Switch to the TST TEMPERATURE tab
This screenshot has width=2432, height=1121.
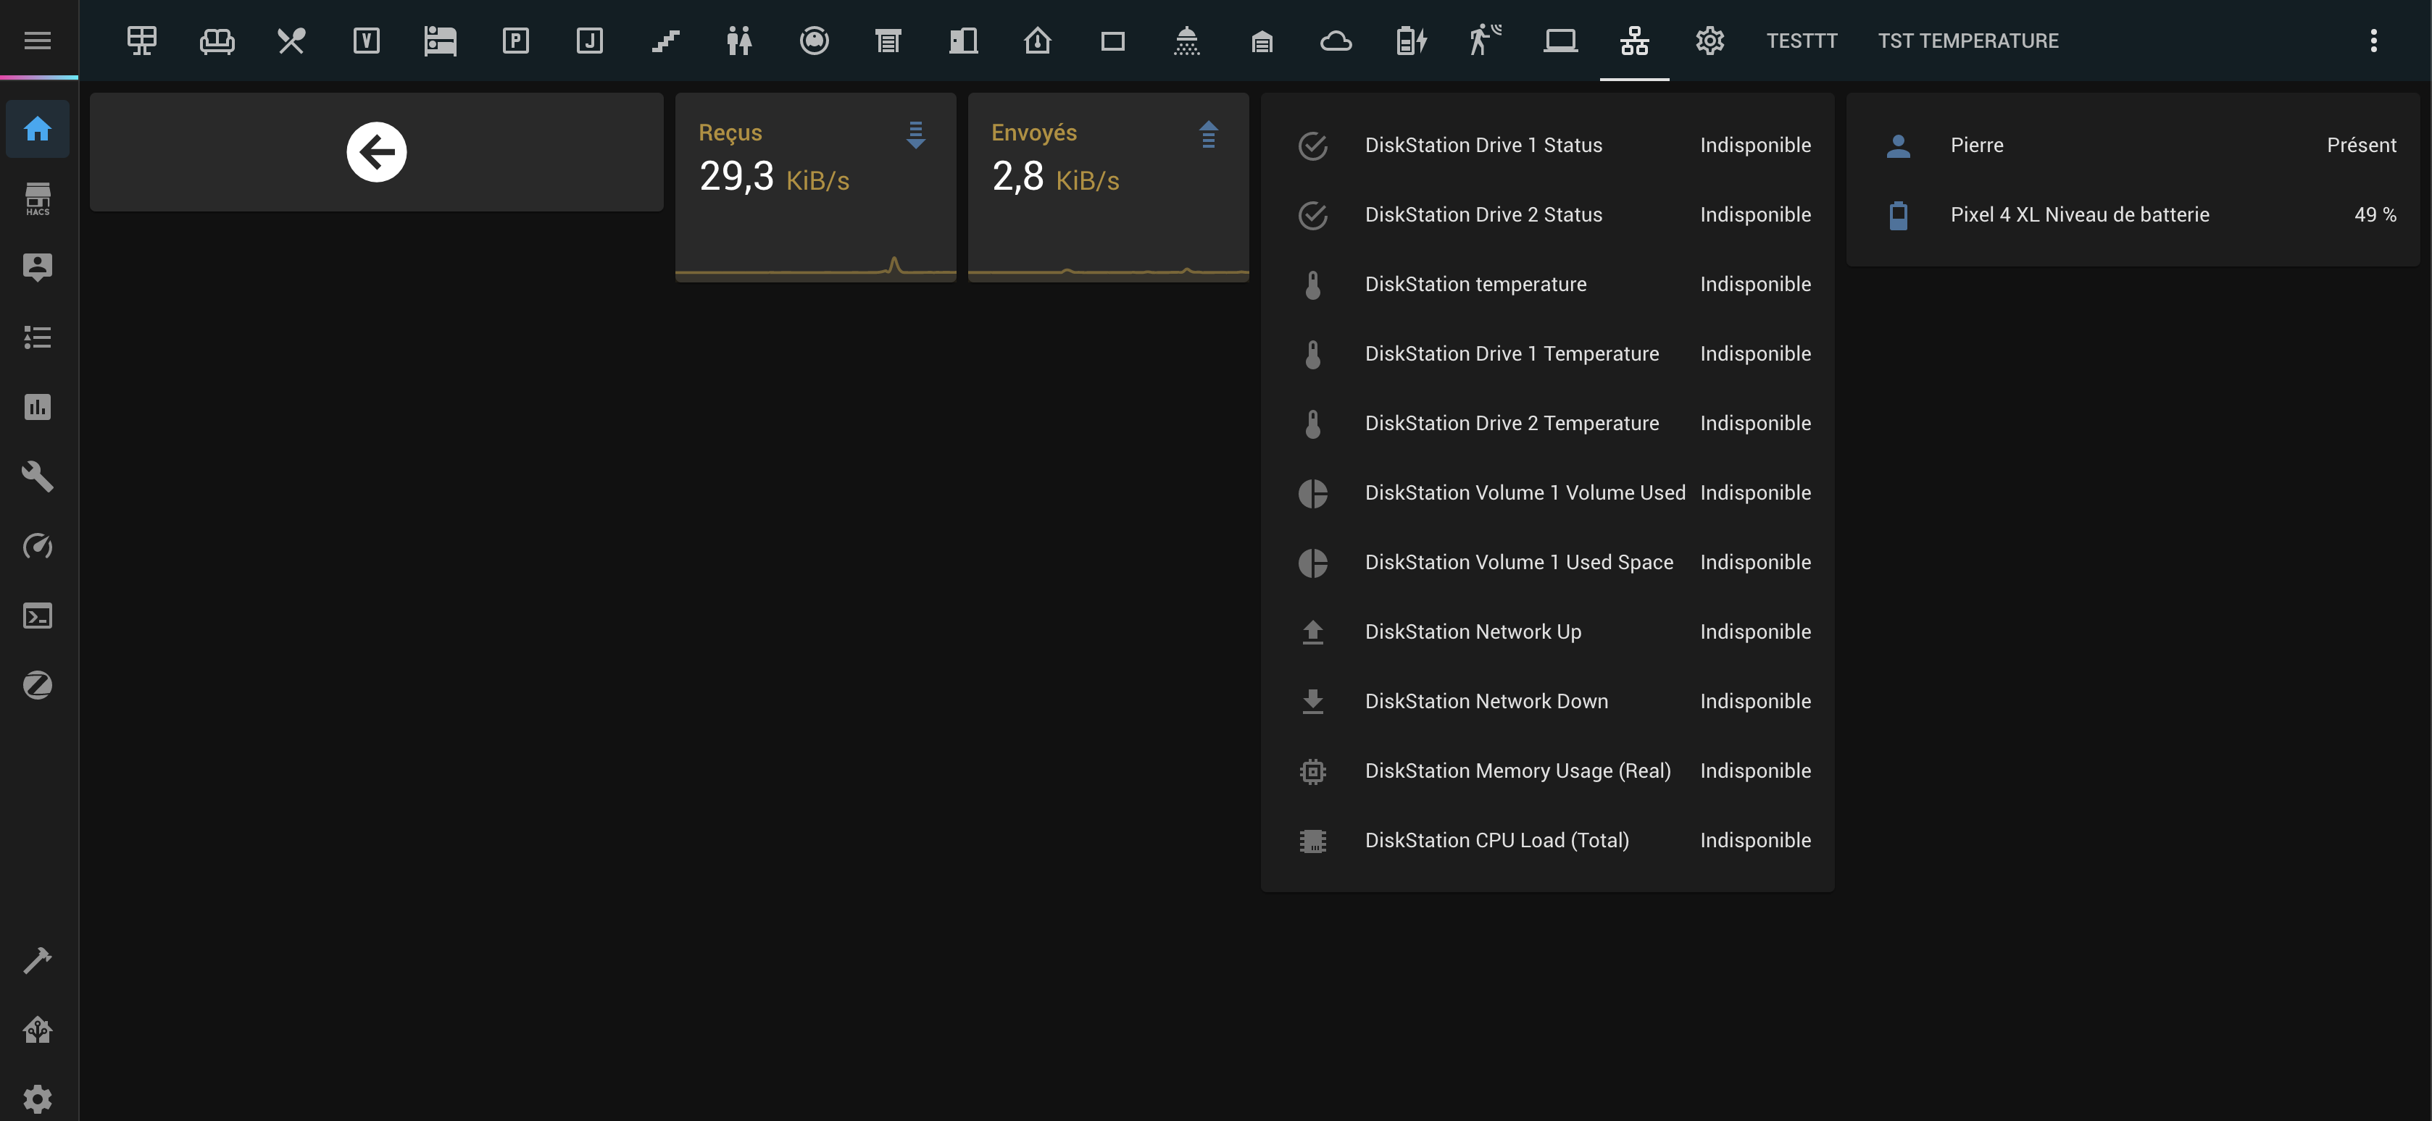1967,41
